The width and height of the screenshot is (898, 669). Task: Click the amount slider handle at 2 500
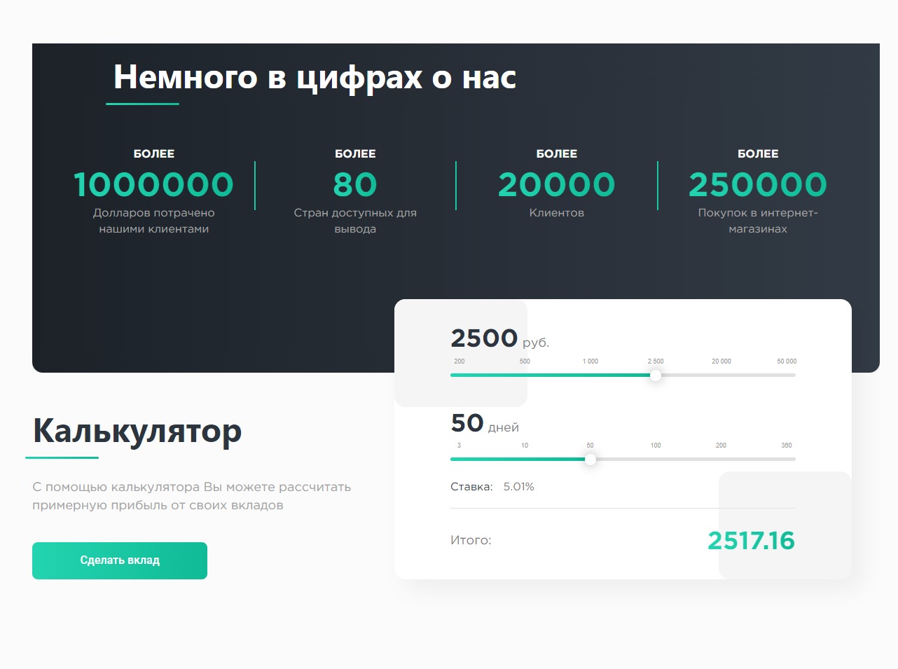[x=656, y=375]
